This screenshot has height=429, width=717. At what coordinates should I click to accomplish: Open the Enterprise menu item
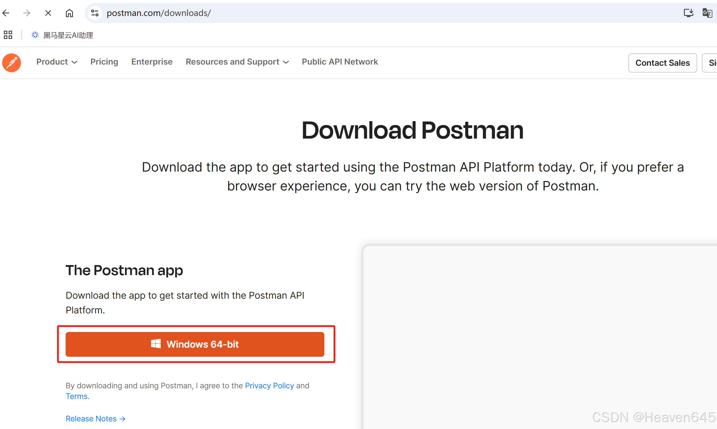[x=152, y=62]
